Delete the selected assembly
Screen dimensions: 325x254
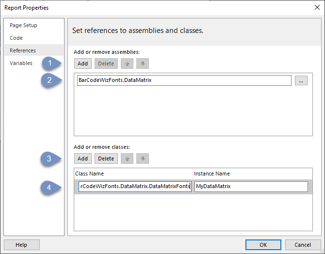pyautogui.click(x=106, y=63)
